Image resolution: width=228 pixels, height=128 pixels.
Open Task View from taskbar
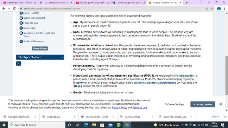(77, 125)
